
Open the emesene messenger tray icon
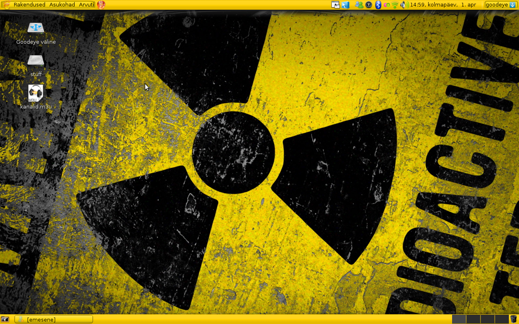(359, 5)
